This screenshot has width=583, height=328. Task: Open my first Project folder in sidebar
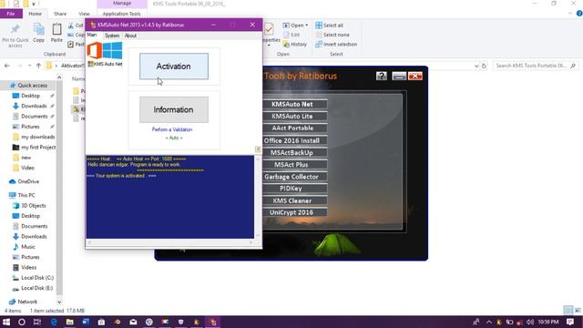point(34,148)
